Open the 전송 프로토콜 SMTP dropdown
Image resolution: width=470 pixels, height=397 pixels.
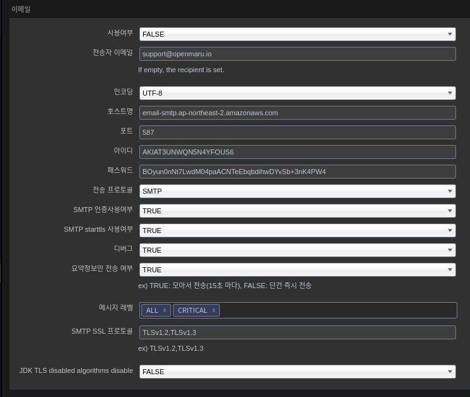tap(297, 191)
